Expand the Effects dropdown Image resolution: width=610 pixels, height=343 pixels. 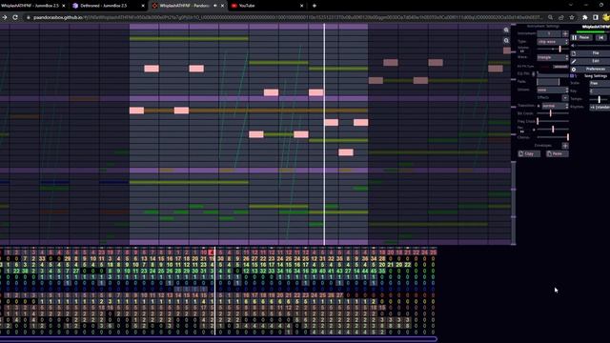[x=565, y=98]
